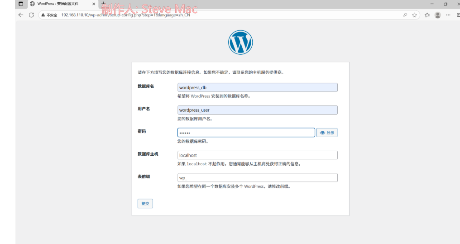
Task: Show password with 显示 eye button
Action: click(x=327, y=133)
